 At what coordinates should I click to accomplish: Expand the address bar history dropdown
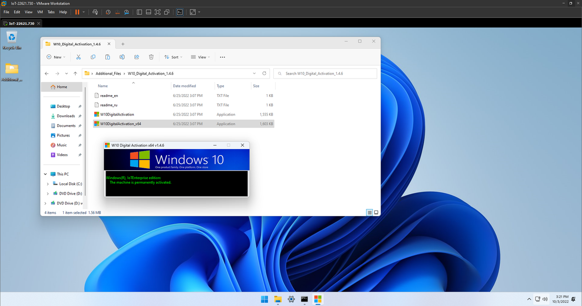click(254, 73)
